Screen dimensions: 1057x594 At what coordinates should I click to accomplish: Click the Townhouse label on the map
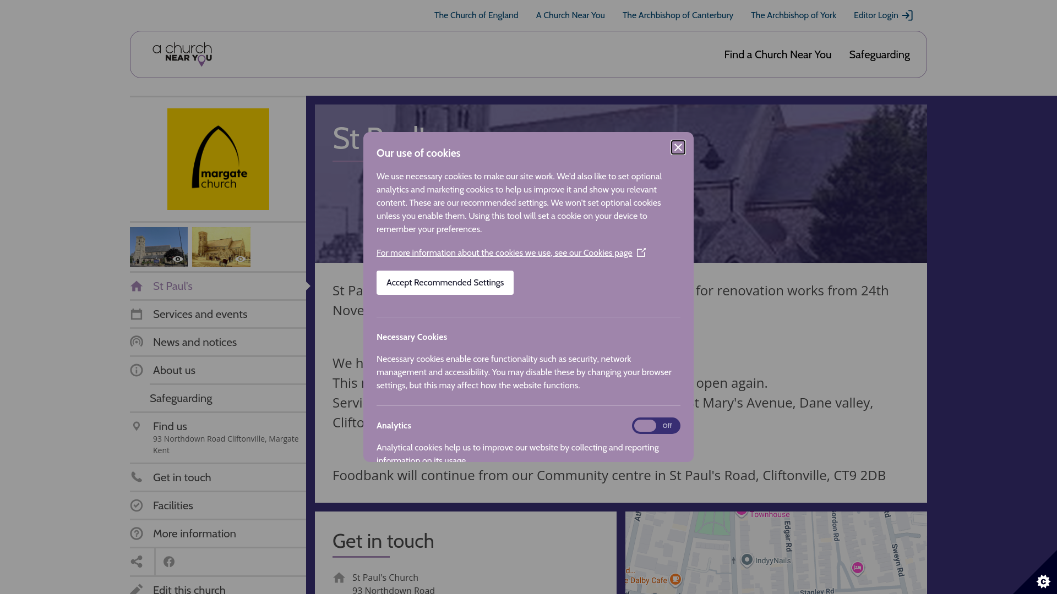point(770,515)
